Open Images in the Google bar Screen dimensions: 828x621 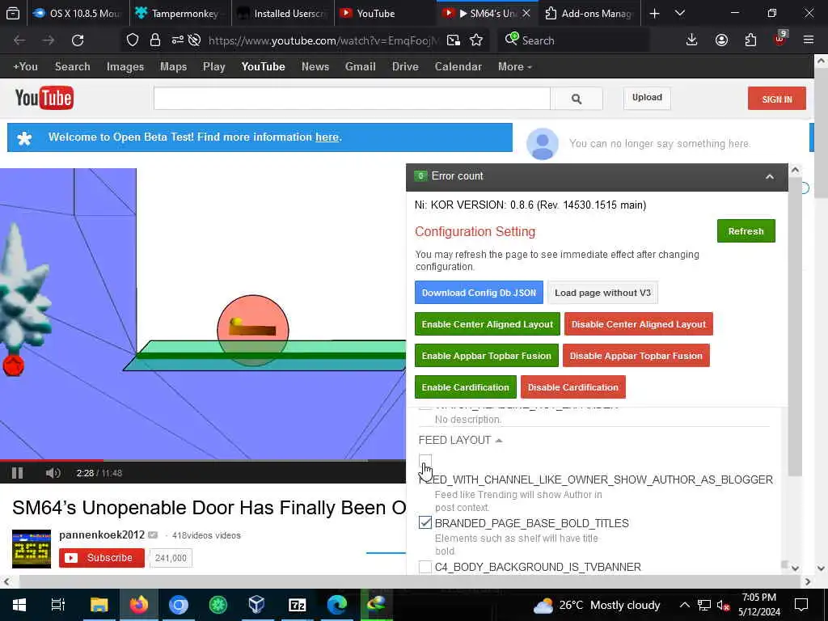tap(125, 67)
